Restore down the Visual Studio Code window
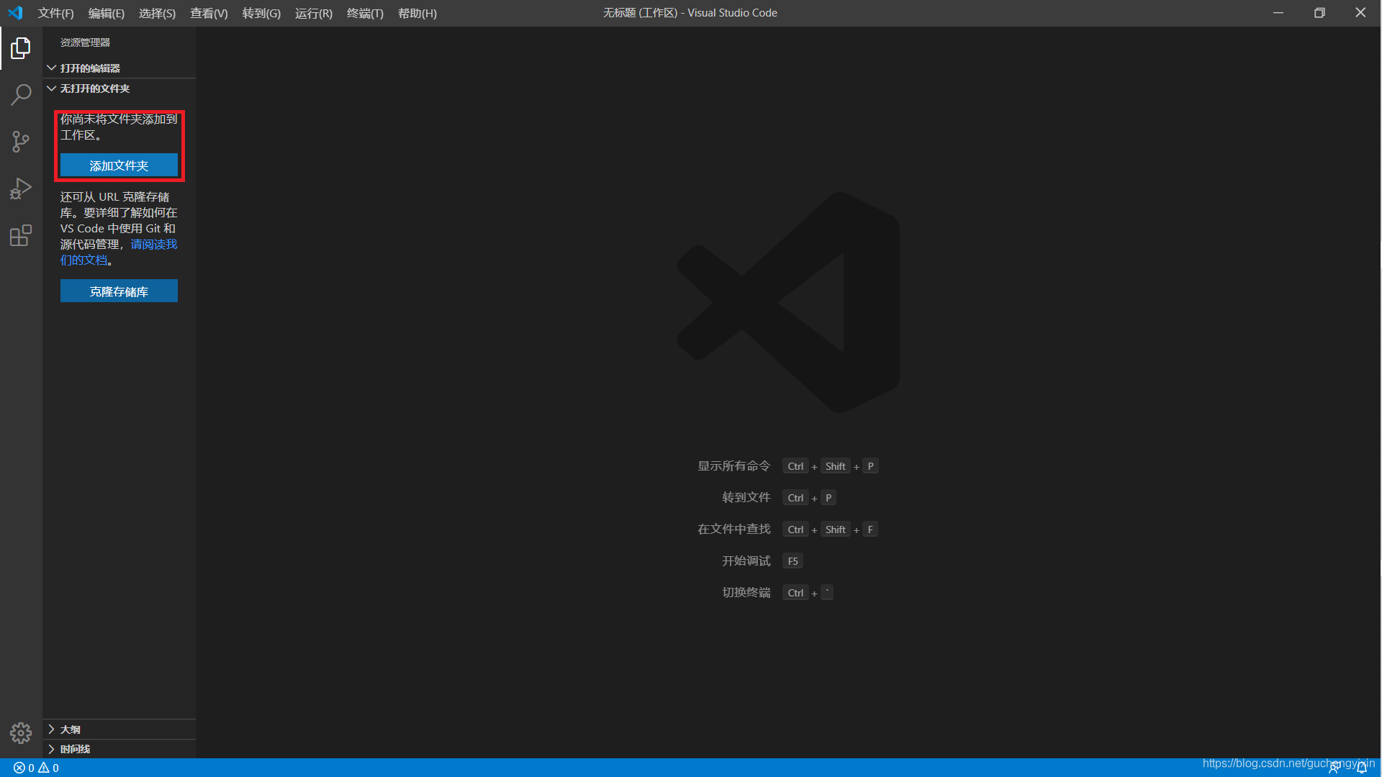1382x777 pixels. click(1319, 13)
